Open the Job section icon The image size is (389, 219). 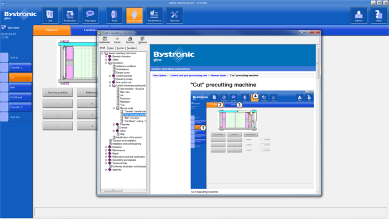[x=50, y=15]
